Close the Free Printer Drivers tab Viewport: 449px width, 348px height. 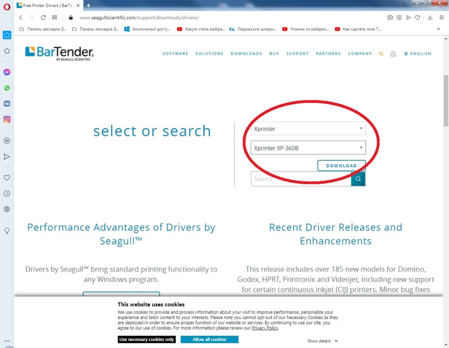78,5
